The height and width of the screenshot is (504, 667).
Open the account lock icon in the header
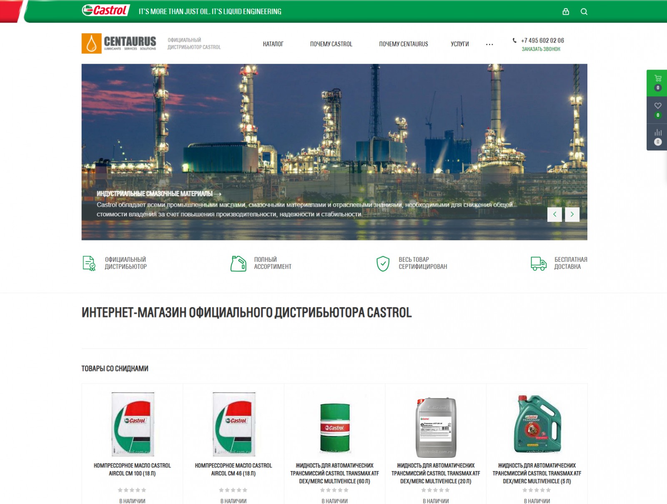point(566,12)
